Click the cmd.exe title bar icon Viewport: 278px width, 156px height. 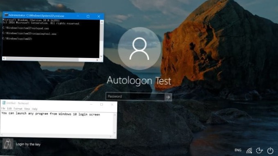pos(6,15)
